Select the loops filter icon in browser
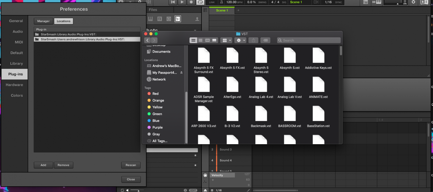The width and height of the screenshot is (433, 192). [x=169, y=19]
